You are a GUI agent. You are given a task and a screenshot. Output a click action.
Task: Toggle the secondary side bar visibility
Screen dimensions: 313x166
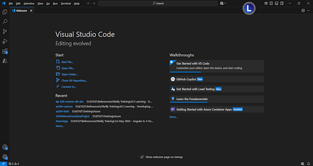tap(282, 3)
